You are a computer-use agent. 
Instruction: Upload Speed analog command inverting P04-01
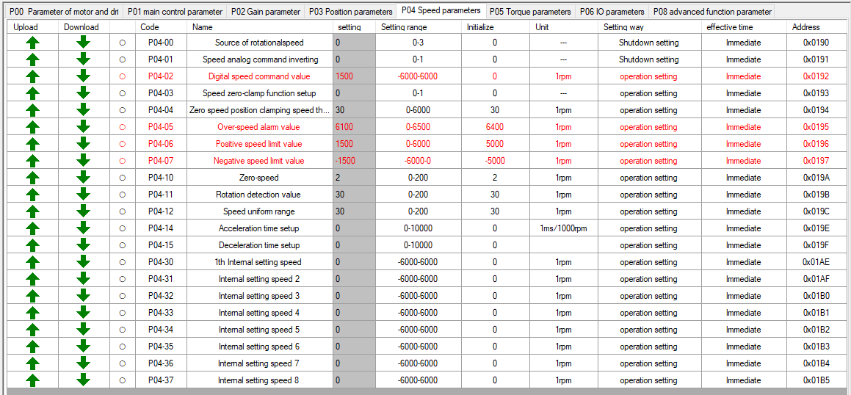click(32, 59)
